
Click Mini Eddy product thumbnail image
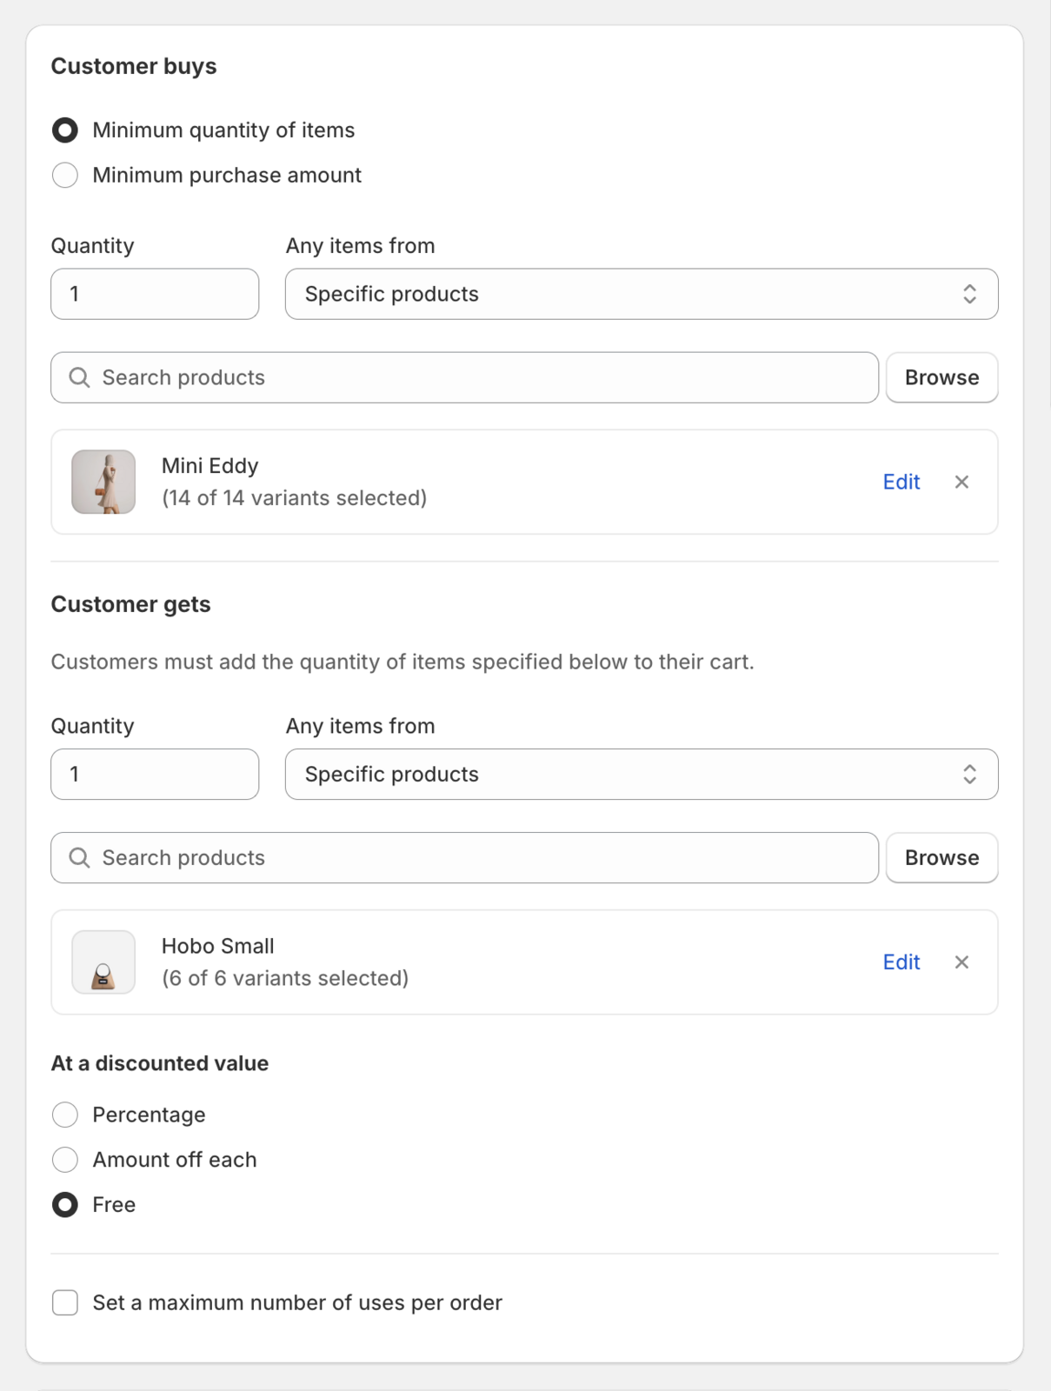click(103, 482)
